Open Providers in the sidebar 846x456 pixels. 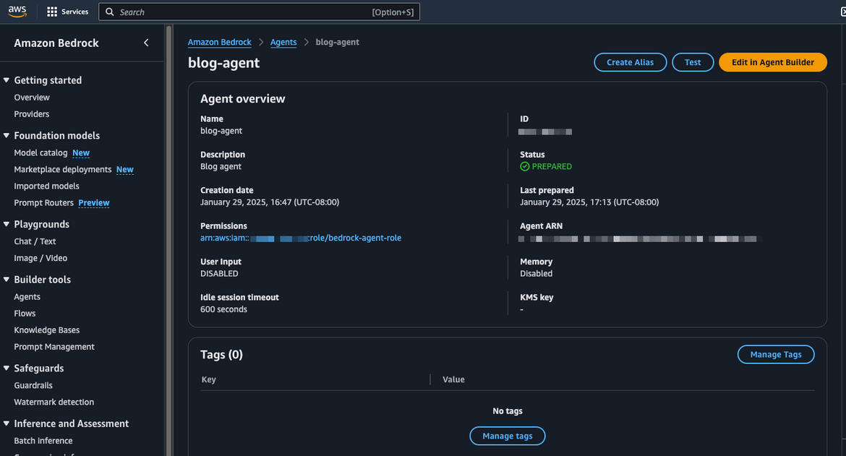pos(31,114)
